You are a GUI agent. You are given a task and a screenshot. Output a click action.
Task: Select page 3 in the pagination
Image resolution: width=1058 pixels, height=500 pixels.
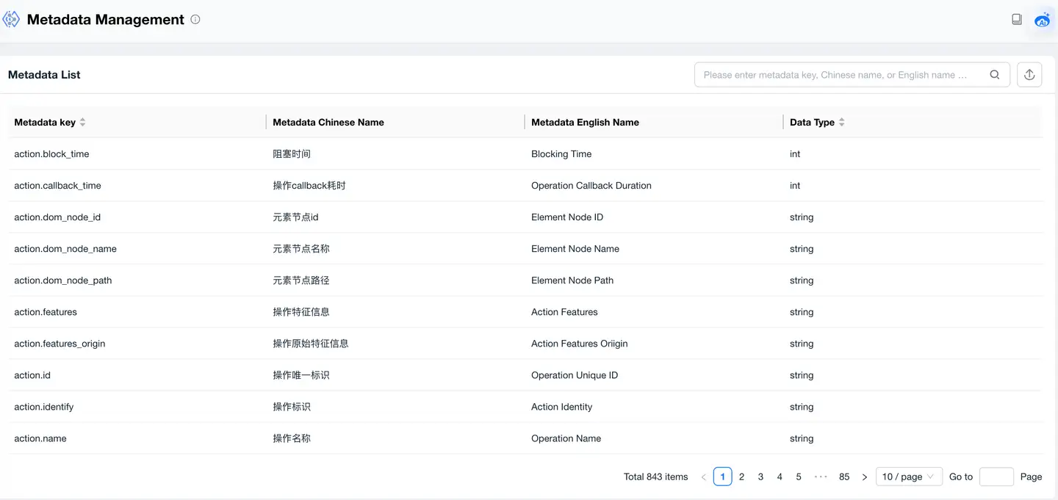[x=760, y=477]
